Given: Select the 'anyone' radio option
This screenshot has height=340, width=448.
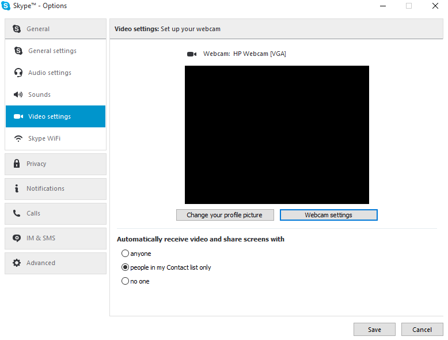Looking at the screenshot, I should pyautogui.click(x=125, y=254).
